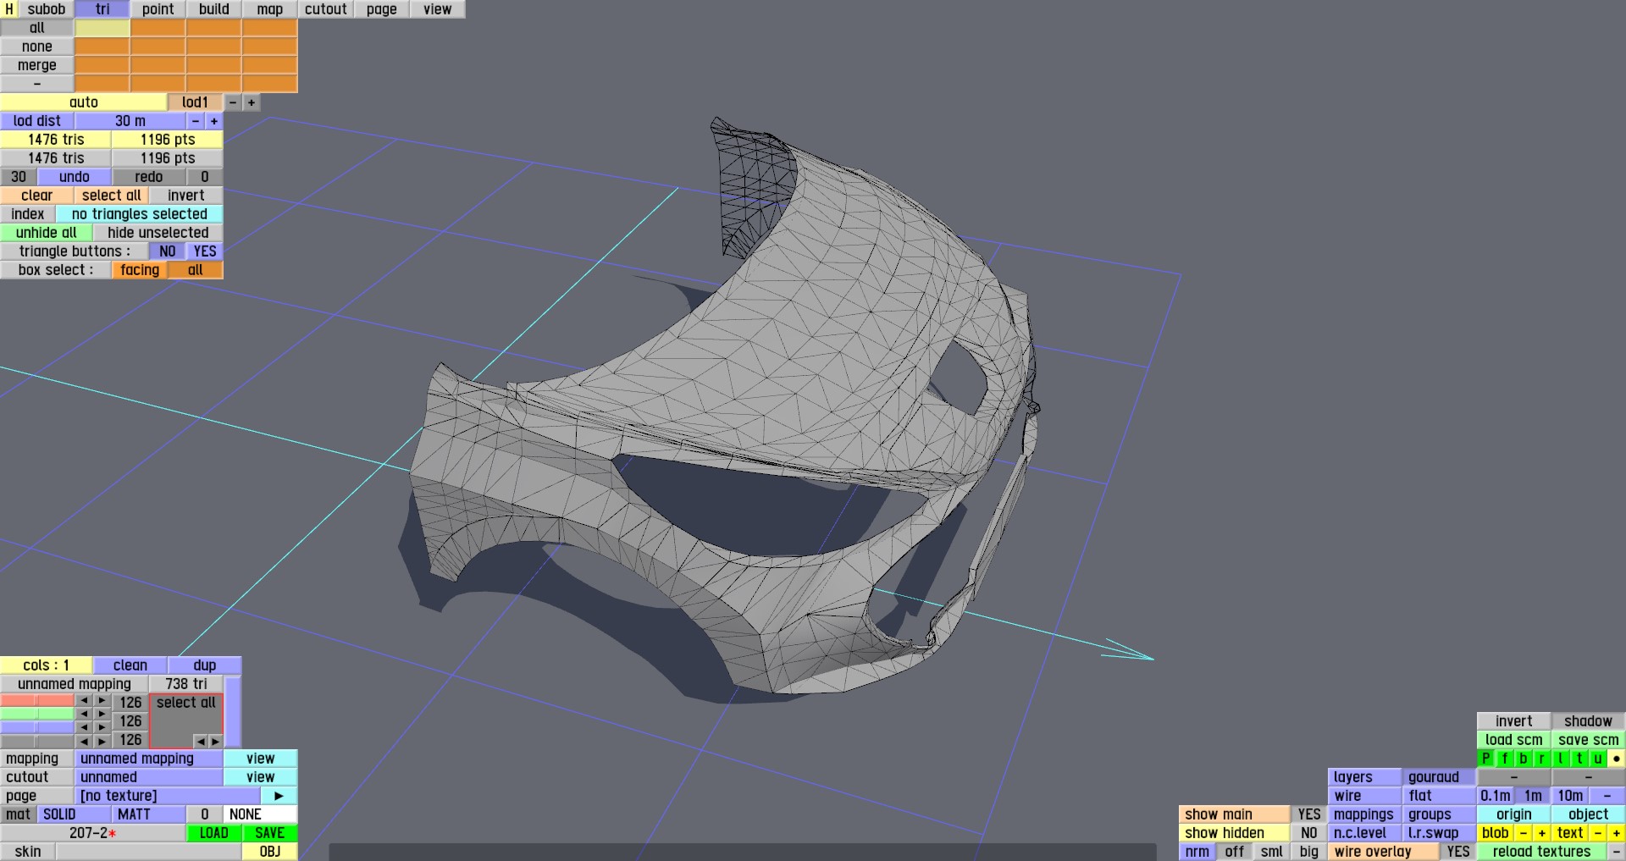The image size is (1626, 861).
Task: Click 'view' in the cutout row
Action: click(x=260, y=777)
